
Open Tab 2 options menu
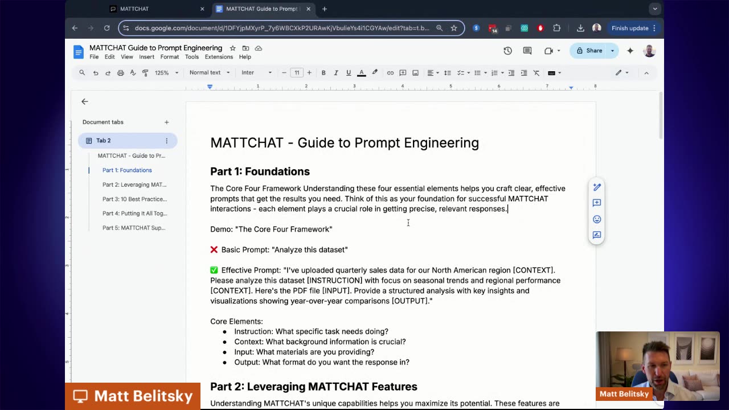[166, 141]
